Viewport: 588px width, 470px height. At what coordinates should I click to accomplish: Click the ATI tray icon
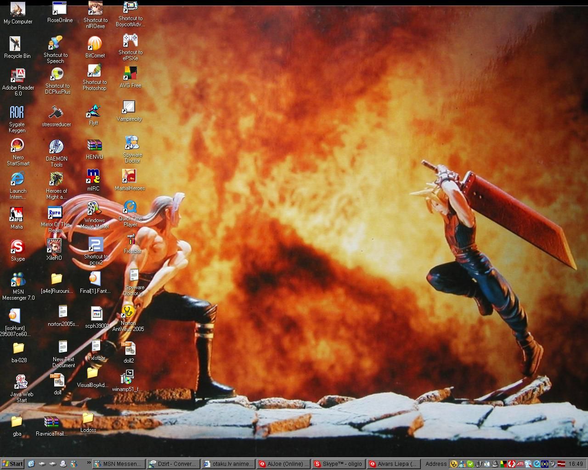pyautogui.click(x=520, y=464)
